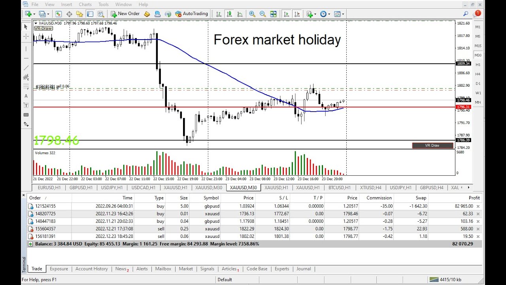Viewport: 506px width, 285px height.
Task: Click the New Order button
Action: click(125, 14)
